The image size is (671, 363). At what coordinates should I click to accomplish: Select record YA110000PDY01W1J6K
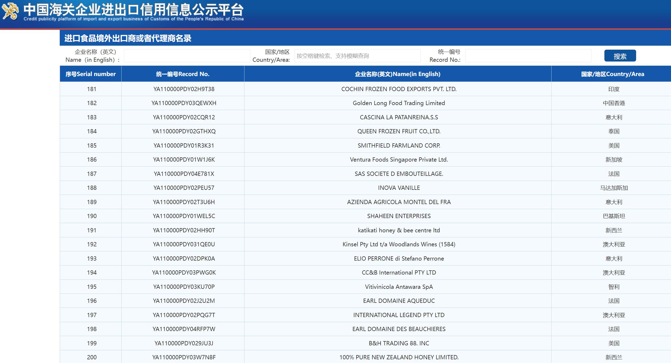tap(184, 159)
